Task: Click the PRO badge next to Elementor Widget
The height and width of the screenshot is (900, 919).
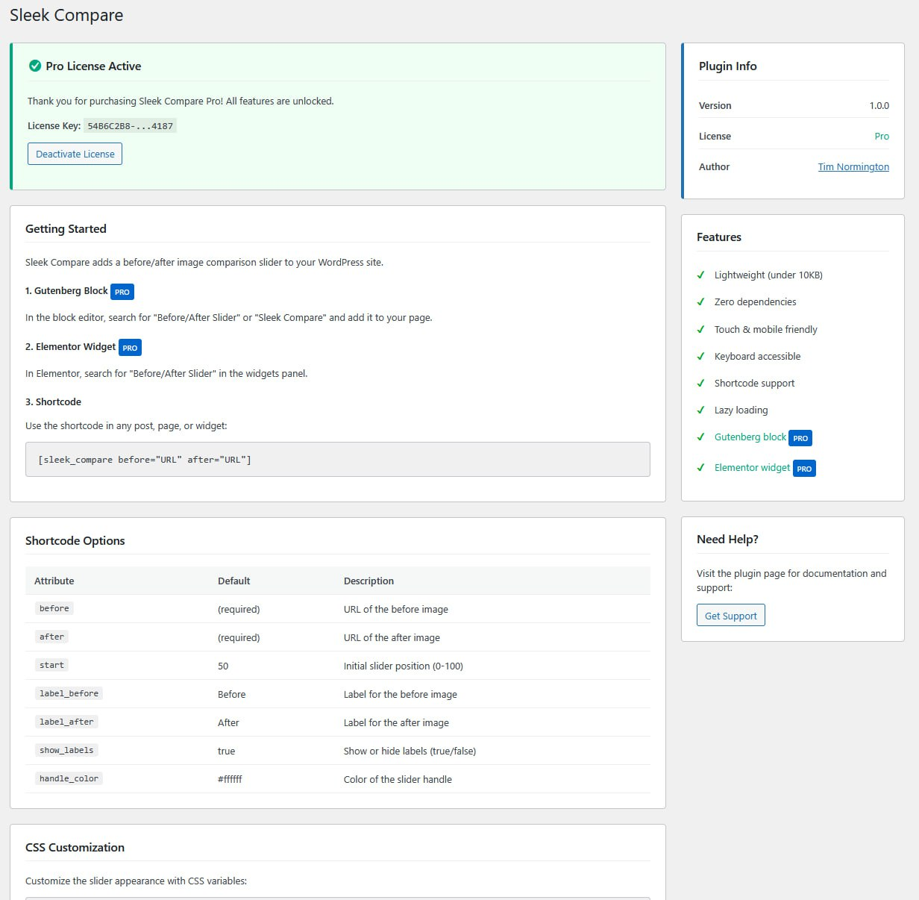Action: [x=130, y=347]
